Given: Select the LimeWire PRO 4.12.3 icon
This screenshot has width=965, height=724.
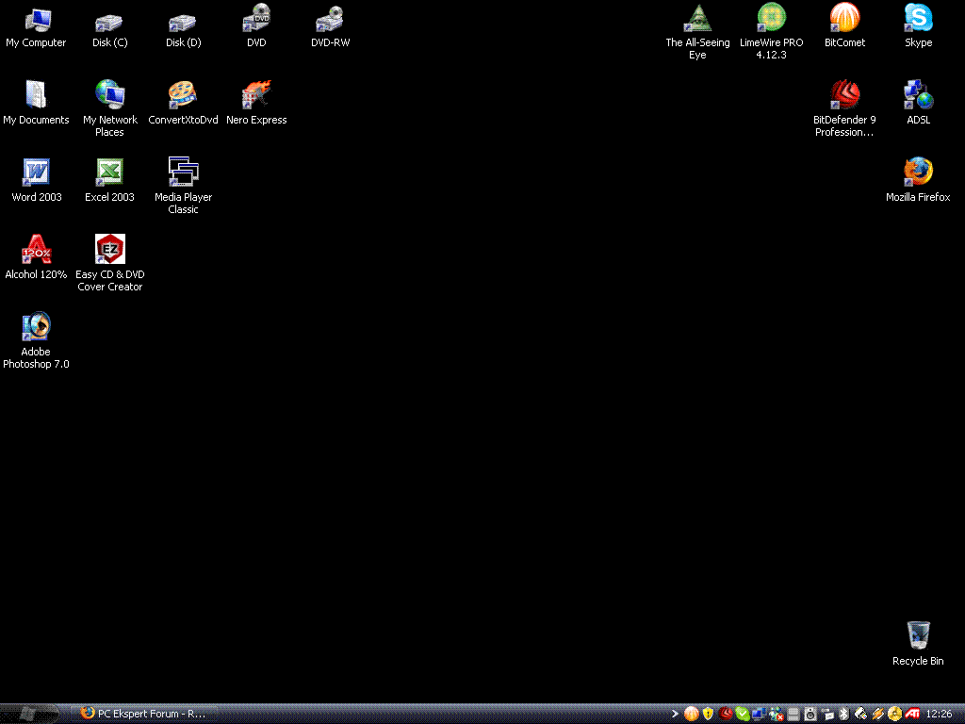Looking at the screenshot, I should [x=771, y=18].
